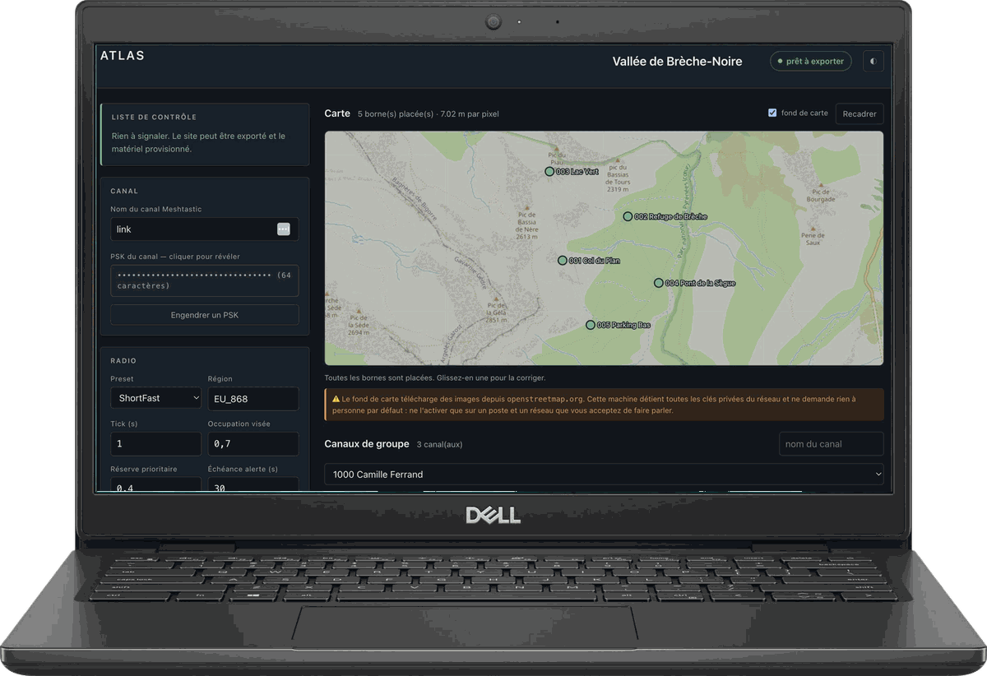
Task: Click the warning icon in the map notice
Action: (x=336, y=399)
